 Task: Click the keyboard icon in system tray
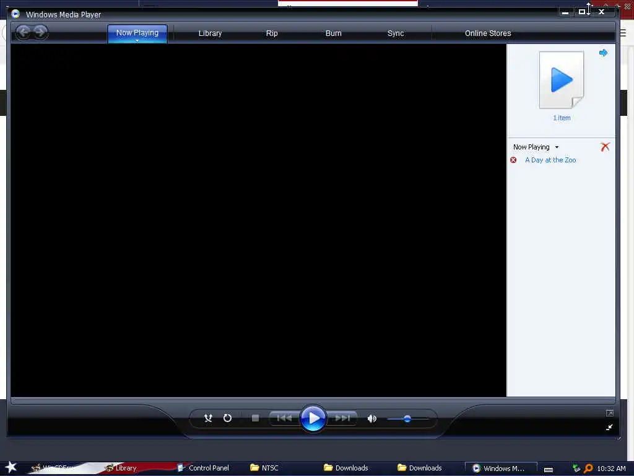(x=549, y=470)
